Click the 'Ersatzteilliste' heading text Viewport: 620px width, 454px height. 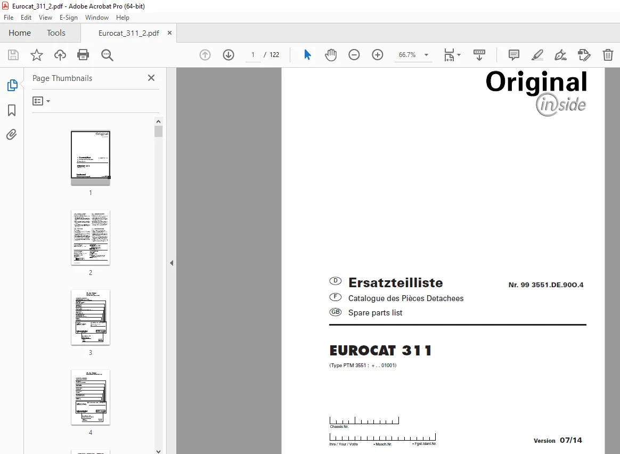pyautogui.click(x=395, y=283)
